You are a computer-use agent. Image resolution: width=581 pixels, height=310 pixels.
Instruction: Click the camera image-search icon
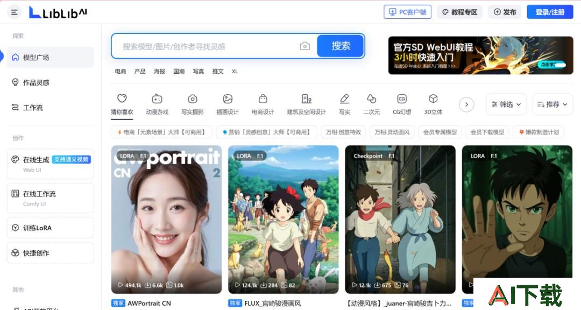(305, 46)
